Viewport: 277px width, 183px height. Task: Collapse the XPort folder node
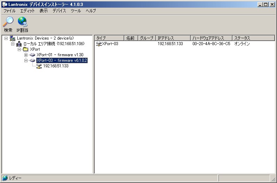[19, 49]
